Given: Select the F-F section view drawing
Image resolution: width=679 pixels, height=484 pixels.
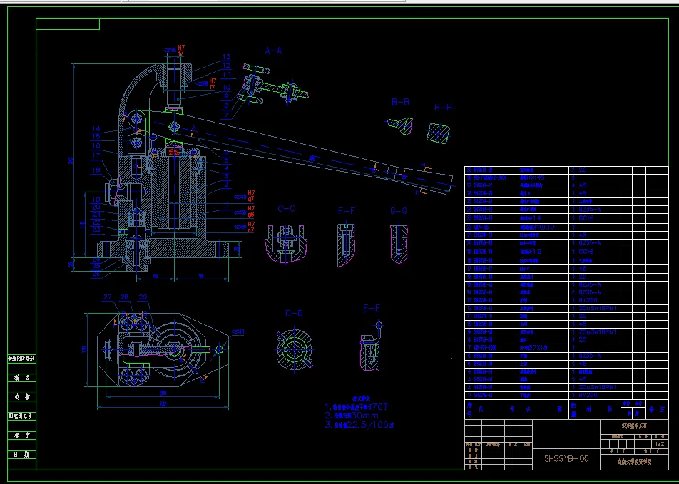Looking at the screenshot, I should click(x=347, y=244).
